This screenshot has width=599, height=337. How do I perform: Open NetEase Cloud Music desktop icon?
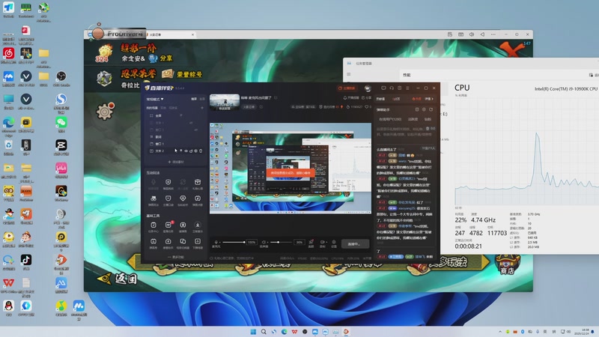click(x=8, y=55)
